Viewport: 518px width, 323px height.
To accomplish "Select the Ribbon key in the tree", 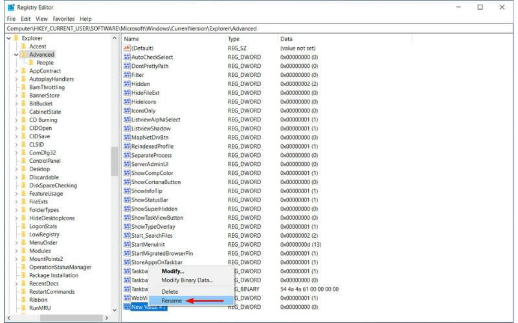I will click(38, 300).
